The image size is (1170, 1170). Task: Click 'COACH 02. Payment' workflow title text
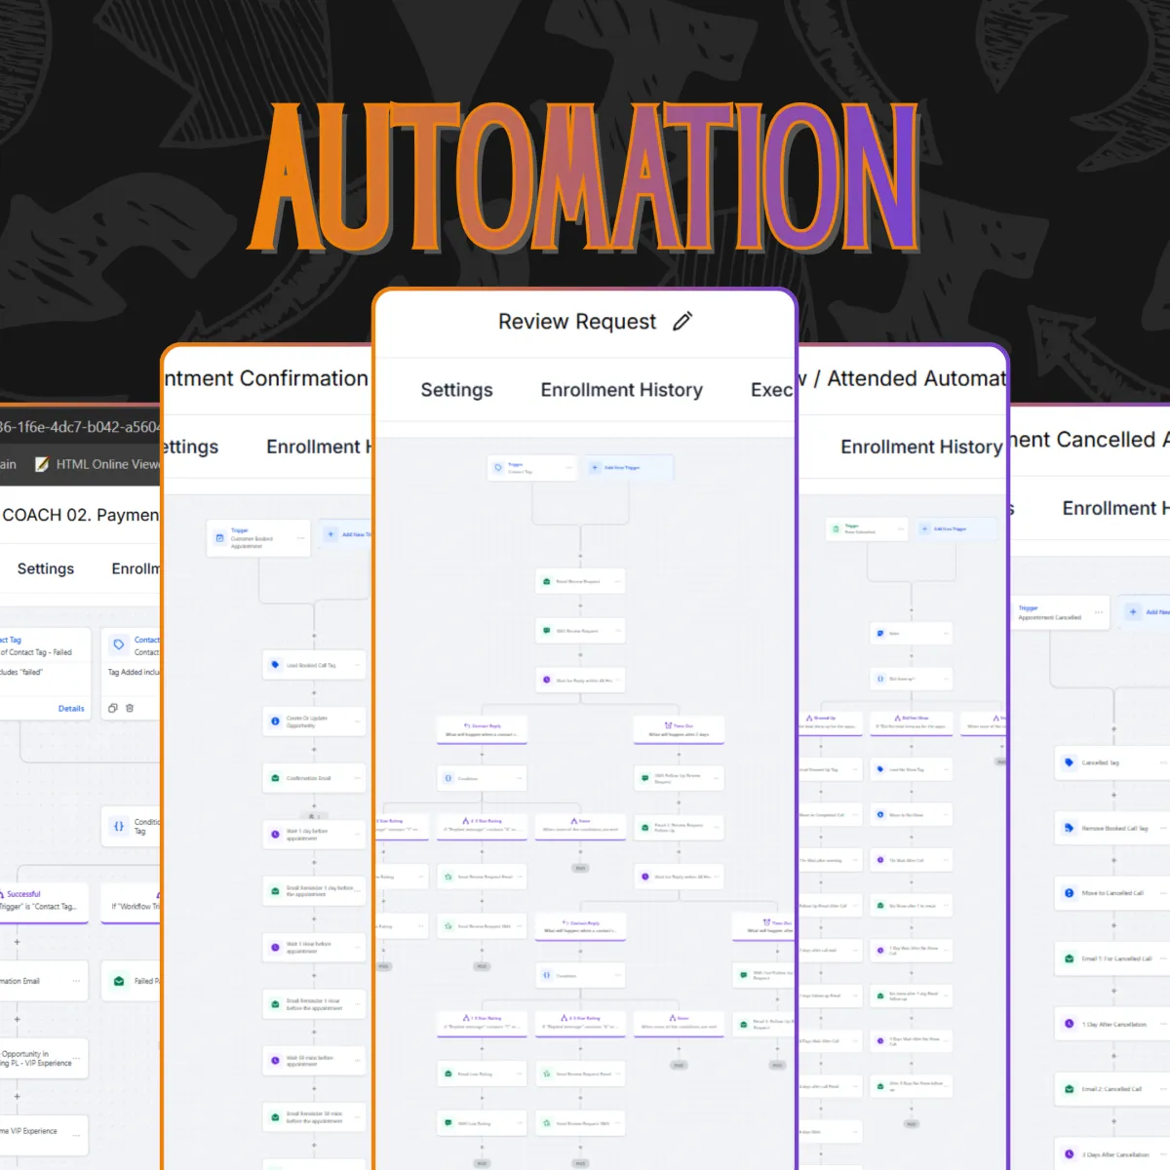(x=80, y=515)
